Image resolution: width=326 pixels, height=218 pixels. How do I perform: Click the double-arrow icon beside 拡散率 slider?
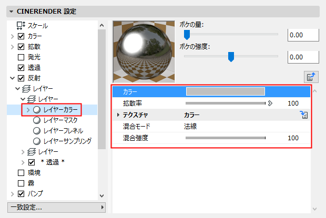tap(270, 103)
